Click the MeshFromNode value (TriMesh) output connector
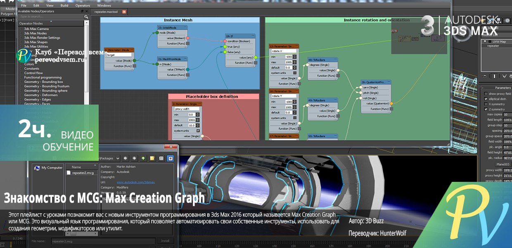Viewport: 512px width, 248px height. (x=188, y=69)
